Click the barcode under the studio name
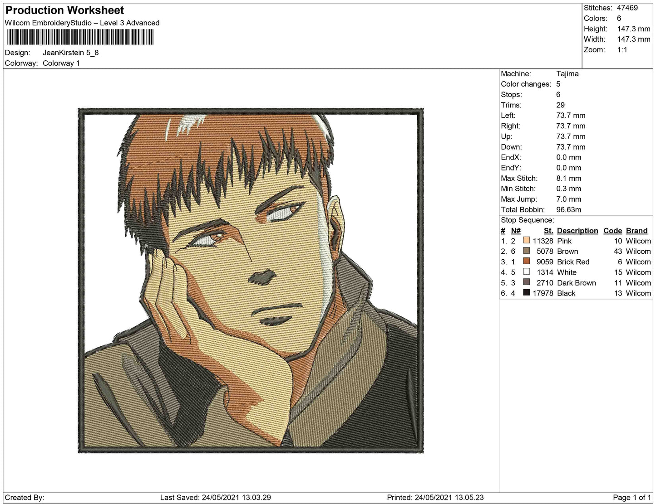The image size is (656, 504). coord(79,37)
